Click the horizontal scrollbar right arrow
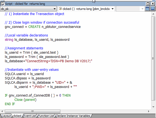The height and width of the screenshot is (118, 156). (x=149, y=111)
